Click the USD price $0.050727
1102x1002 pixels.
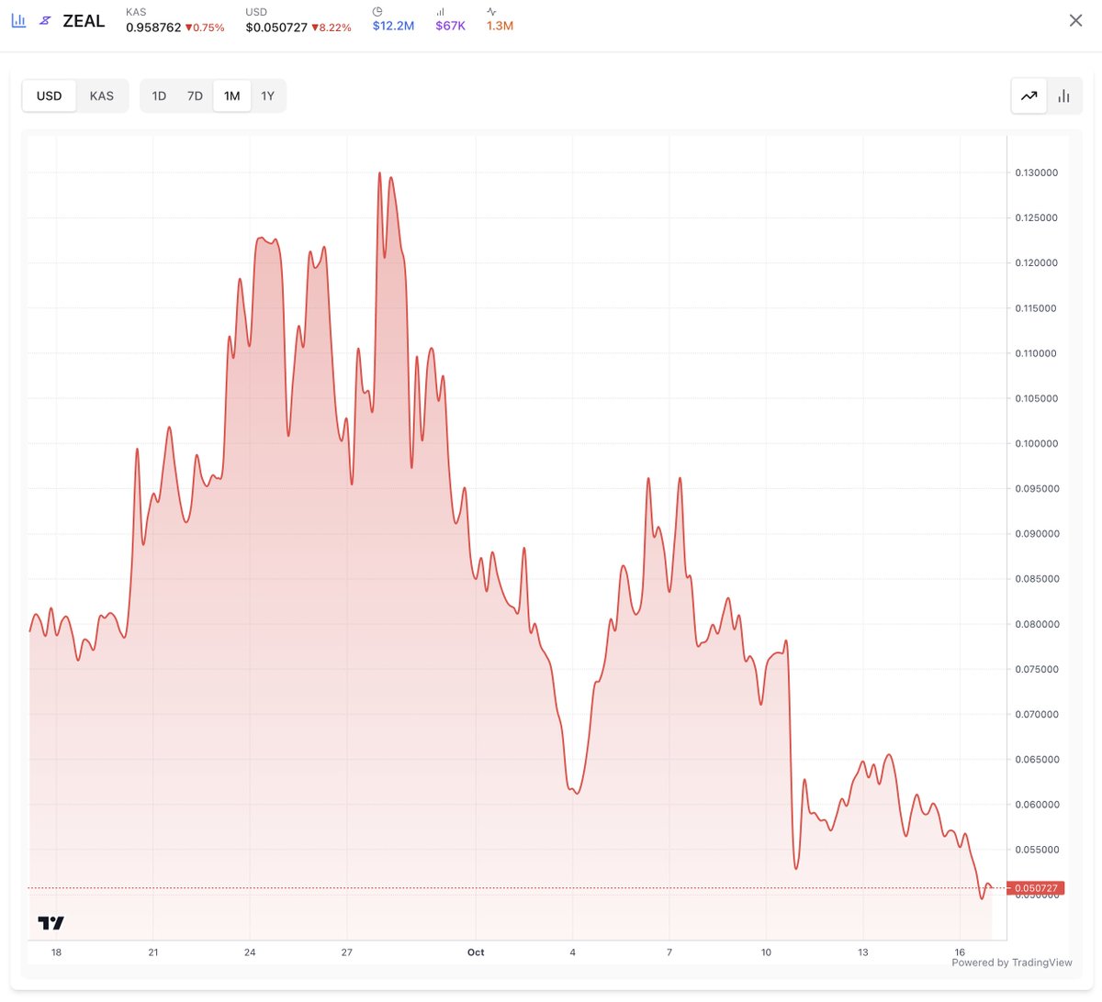point(276,28)
